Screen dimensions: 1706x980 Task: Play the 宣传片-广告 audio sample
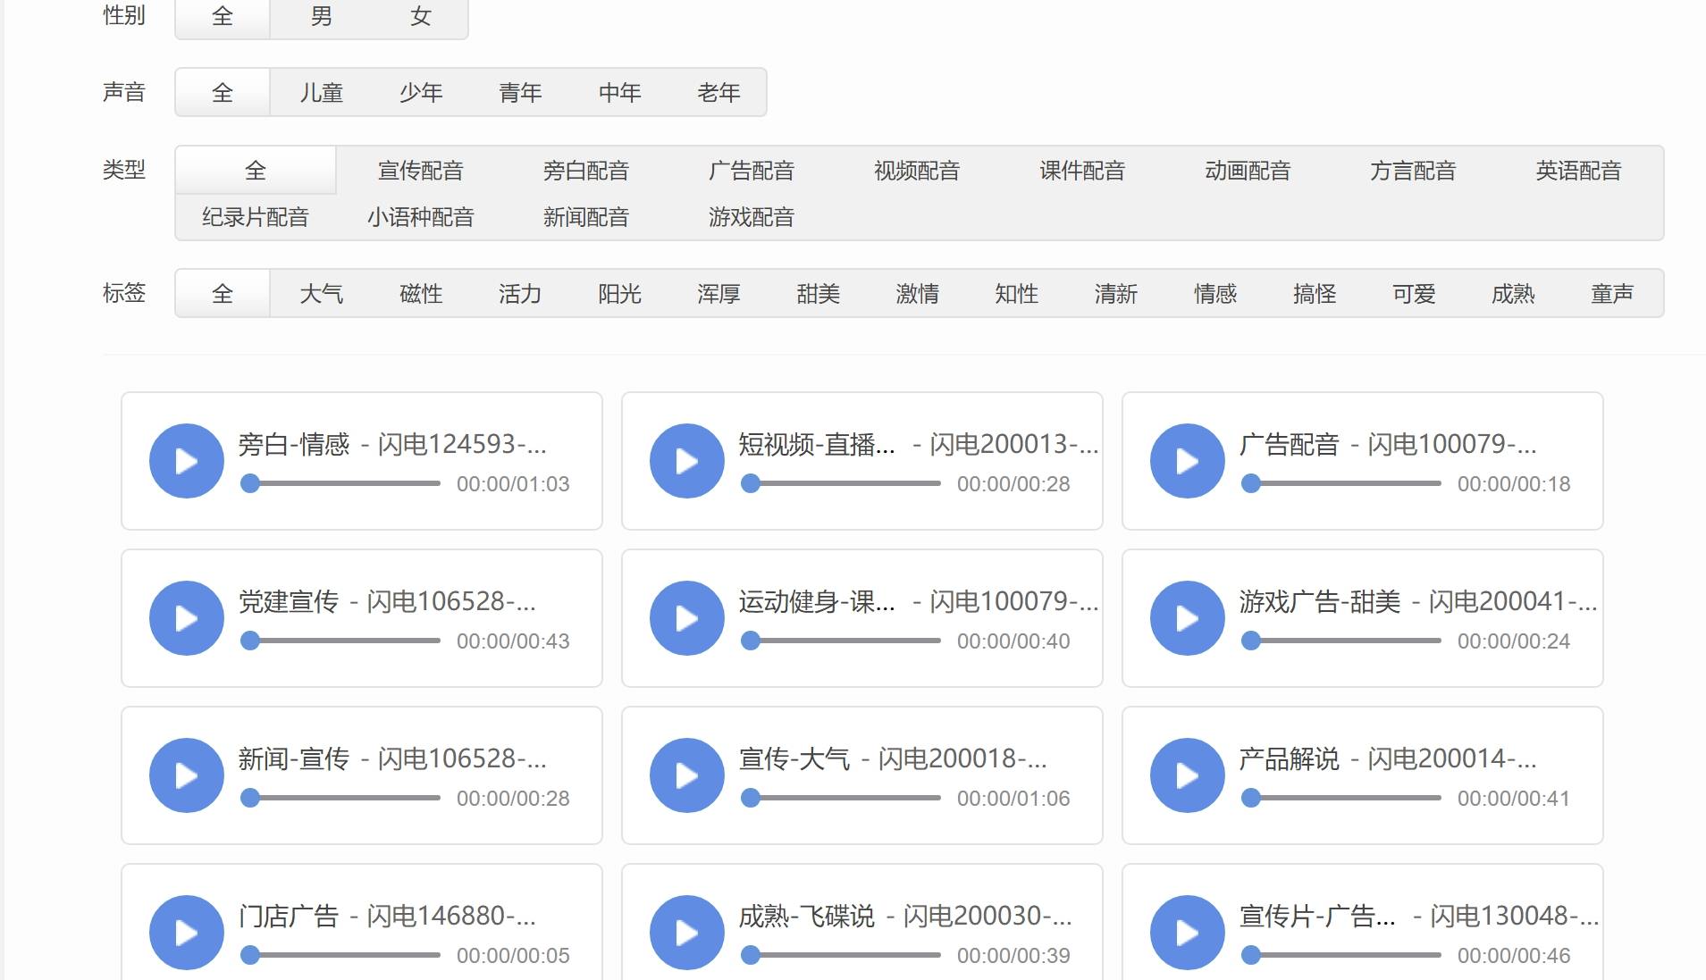[1187, 933]
